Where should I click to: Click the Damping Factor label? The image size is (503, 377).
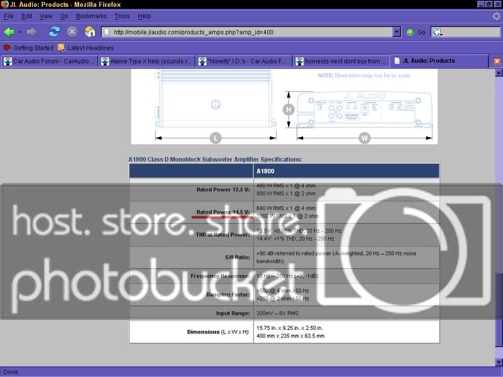point(228,294)
